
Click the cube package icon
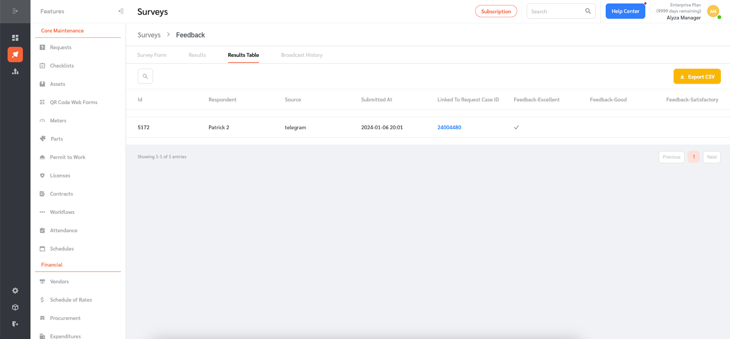point(15,308)
